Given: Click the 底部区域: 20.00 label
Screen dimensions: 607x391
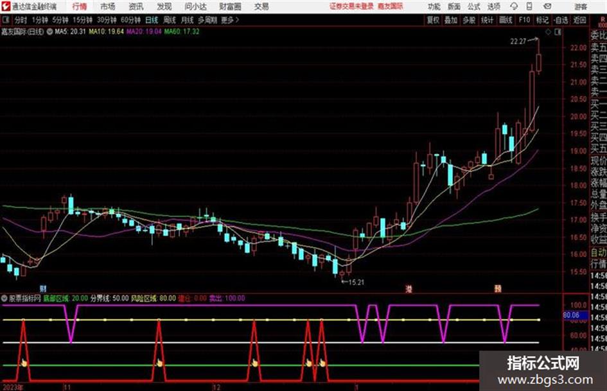Looking at the screenshot, I should coord(65,299).
